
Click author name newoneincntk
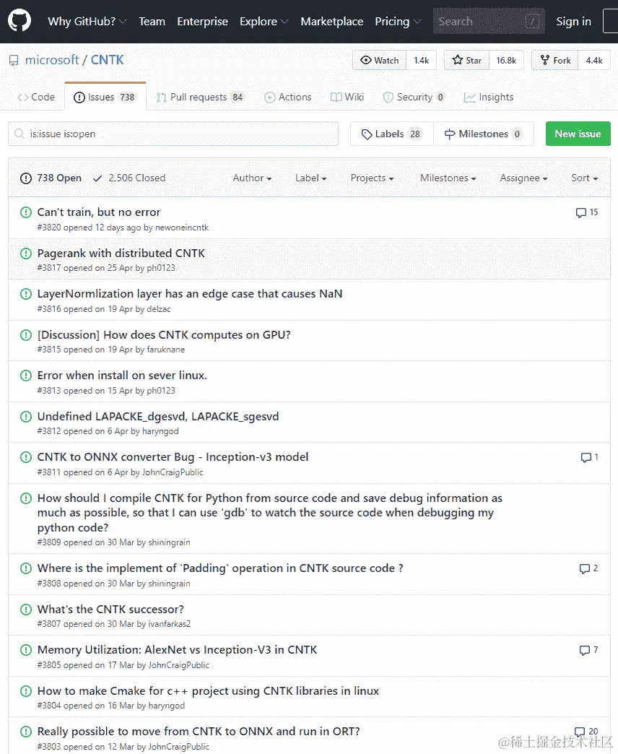[182, 227]
